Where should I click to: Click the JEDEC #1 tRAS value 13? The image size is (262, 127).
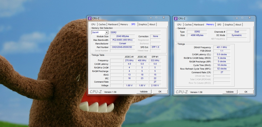coord(129,75)
